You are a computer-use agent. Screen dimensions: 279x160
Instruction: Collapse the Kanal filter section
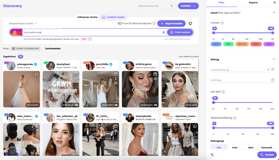tap(274, 12)
